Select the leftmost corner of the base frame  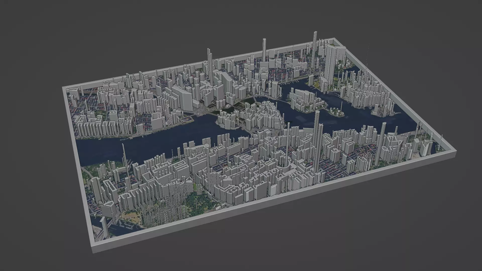click(64, 88)
